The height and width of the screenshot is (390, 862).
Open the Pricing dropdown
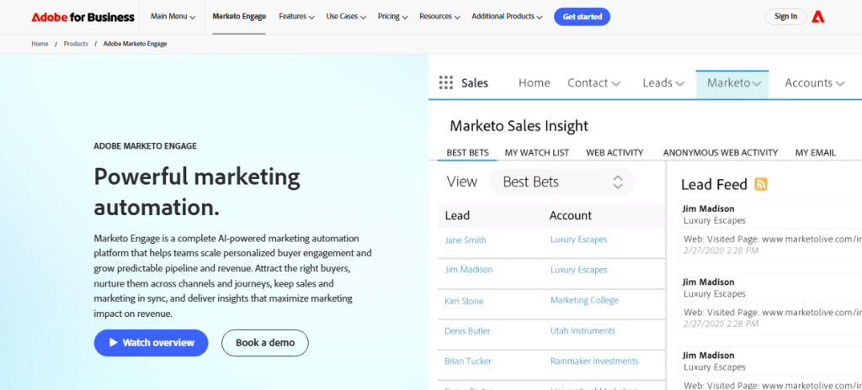click(x=392, y=17)
